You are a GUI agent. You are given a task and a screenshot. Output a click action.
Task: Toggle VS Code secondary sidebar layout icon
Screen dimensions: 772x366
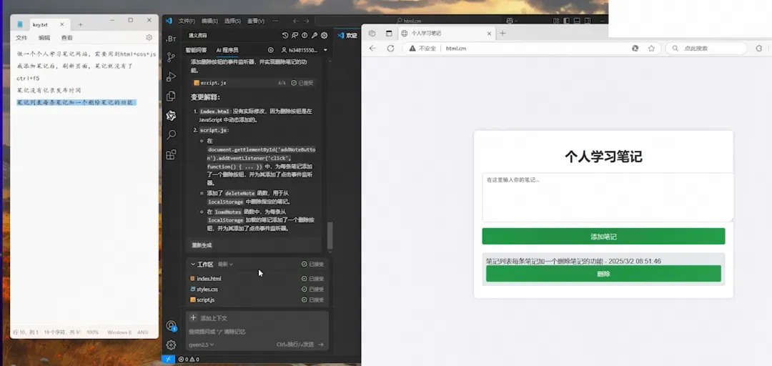pyautogui.click(x=587, y=21)
